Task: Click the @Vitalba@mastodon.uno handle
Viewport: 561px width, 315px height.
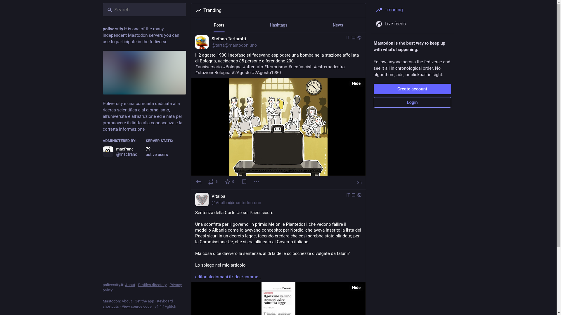Action: (x=236, y=203)
